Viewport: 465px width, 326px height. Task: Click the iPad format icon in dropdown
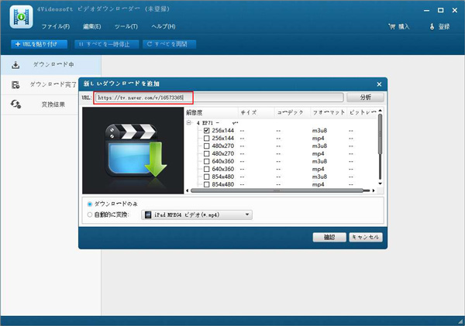[148, 214]
